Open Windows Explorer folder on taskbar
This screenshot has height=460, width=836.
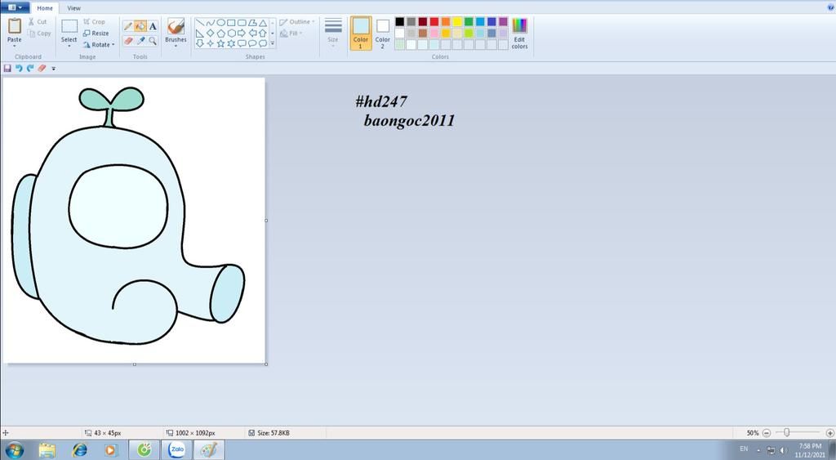tap(47, 450)
